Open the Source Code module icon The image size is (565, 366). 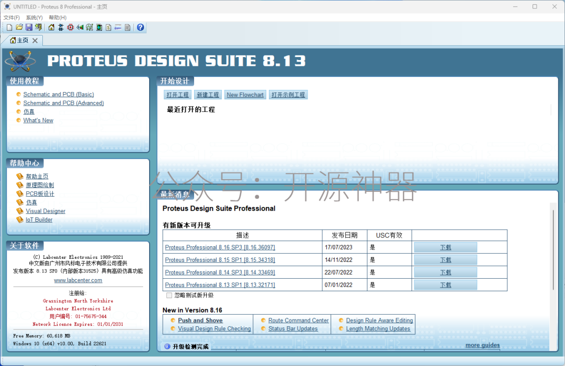coord(118,27)
